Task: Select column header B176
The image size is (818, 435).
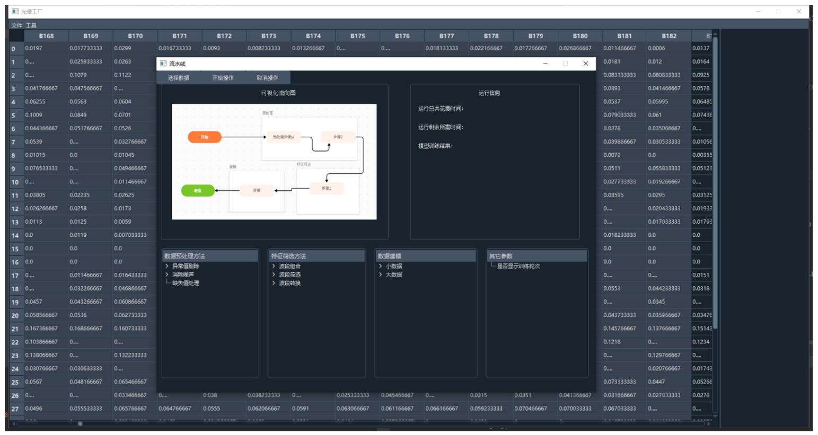Action: click(402, 36)
